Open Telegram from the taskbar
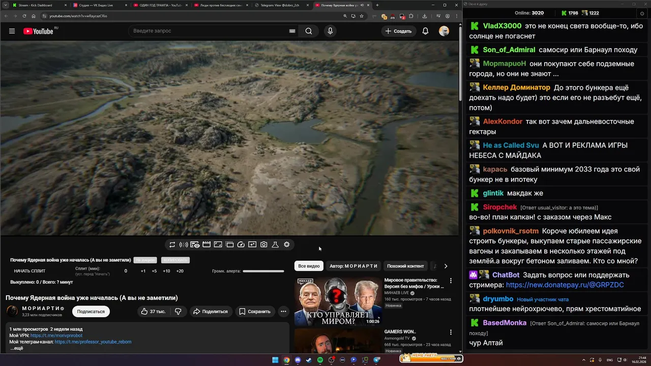Screen dimensions: 651x366 pyautogui.click(x=377, y=360)
